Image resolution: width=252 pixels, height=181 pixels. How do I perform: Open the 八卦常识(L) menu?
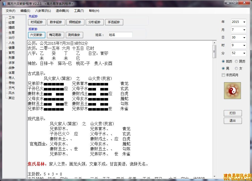point(43,11)
